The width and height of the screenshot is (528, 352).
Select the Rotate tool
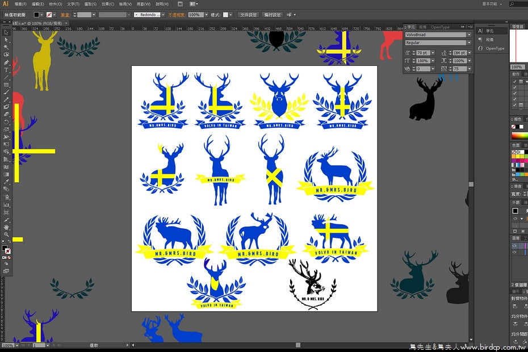[x=6, y=122]
